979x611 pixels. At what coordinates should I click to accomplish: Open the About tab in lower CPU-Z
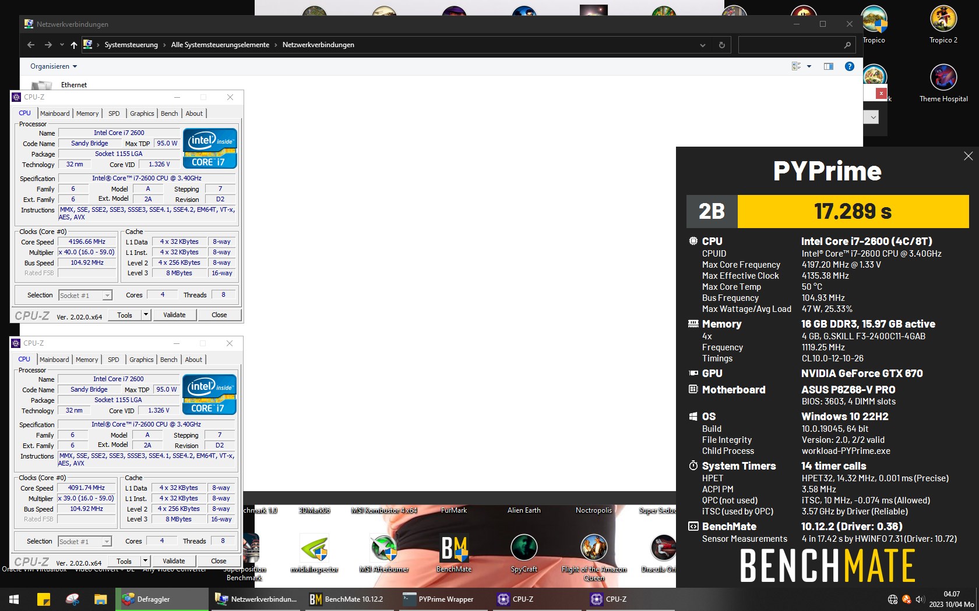[x=193, y=360]
